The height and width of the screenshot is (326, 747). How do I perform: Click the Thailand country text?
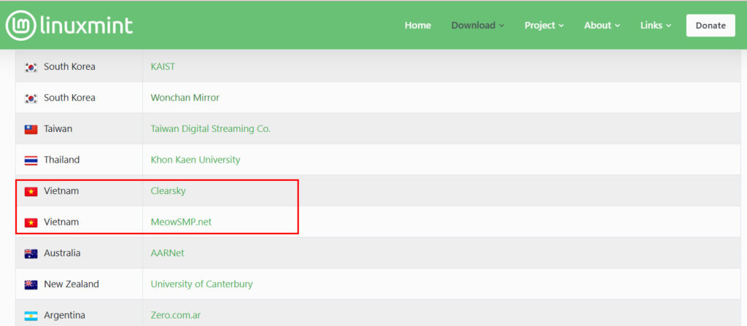pyautogui.click(x=62, y=160)
